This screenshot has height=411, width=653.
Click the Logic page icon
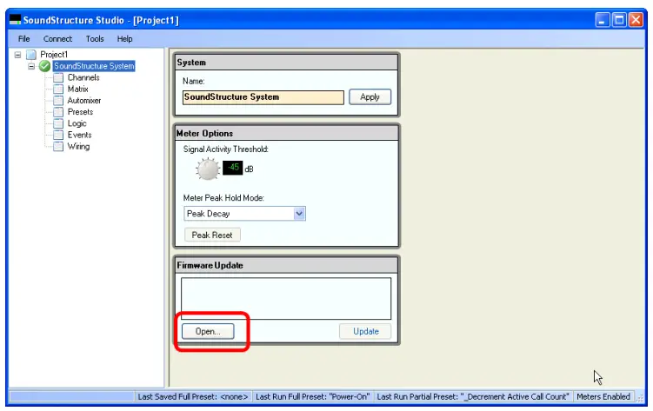click(58, 123)
